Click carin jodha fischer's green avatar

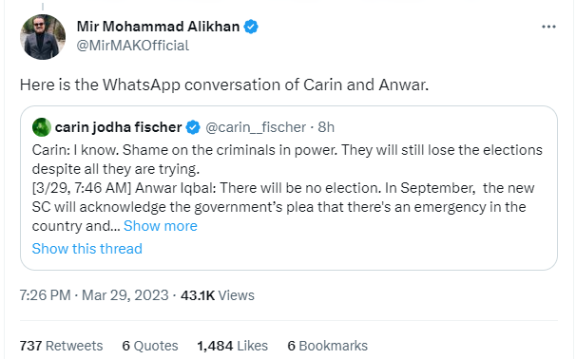point(42,127)
